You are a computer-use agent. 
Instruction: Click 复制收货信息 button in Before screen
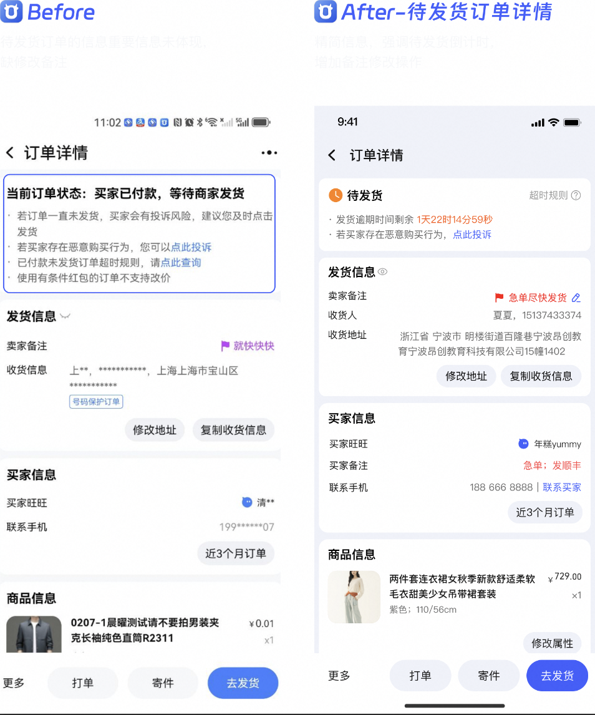pyautogui.click(x=233, y=430)
